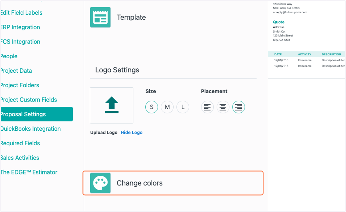Open Project Folders settings

[x=20, y=85]
